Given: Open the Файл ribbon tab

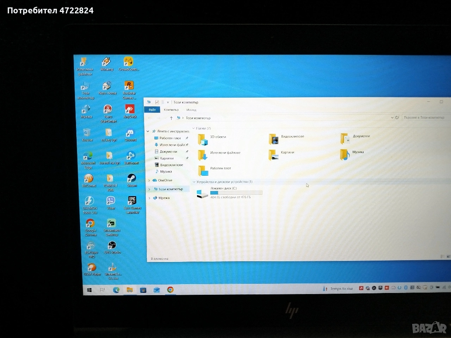Looking at the screenshot, I should coord(152,110).
